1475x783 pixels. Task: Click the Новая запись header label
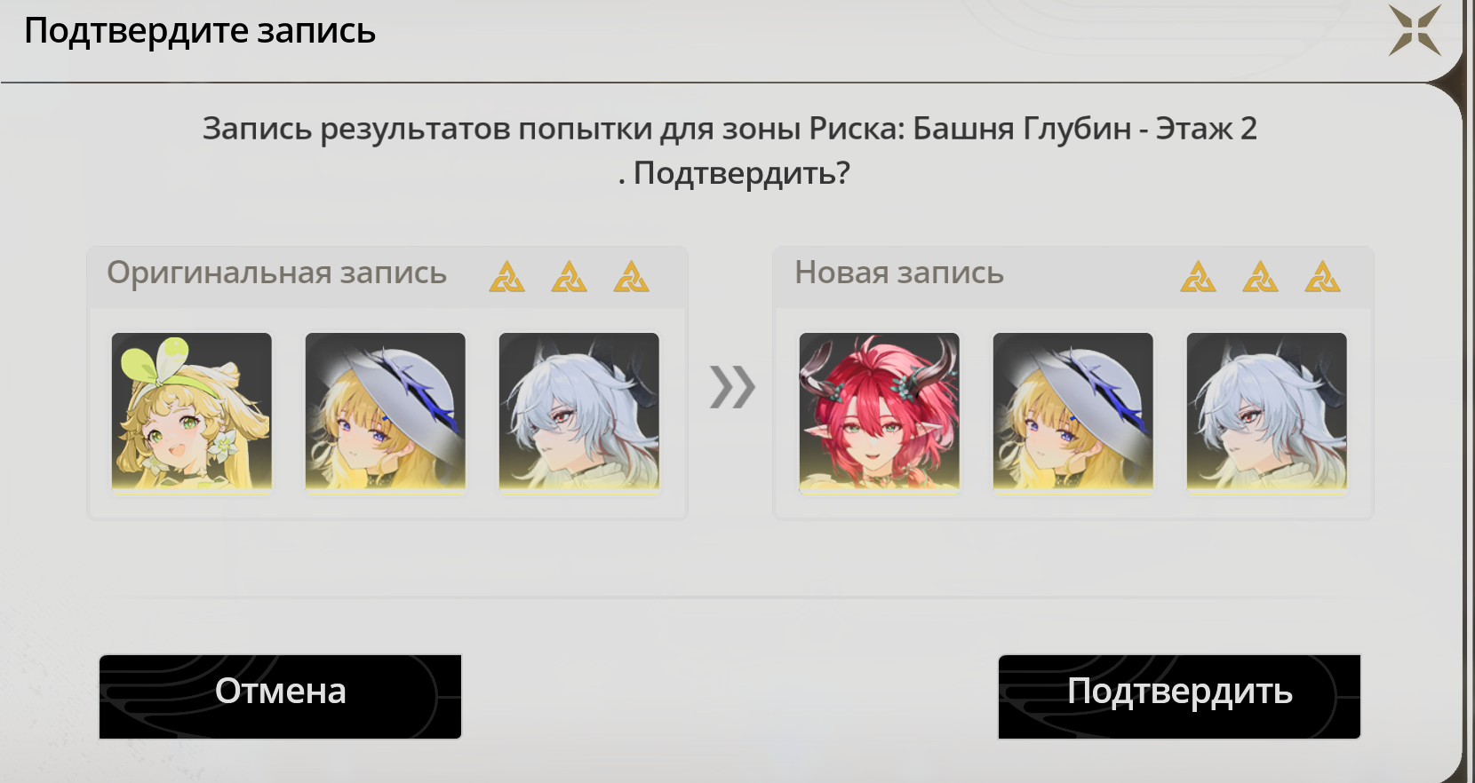pyautogui.click(x=899, y=273)
